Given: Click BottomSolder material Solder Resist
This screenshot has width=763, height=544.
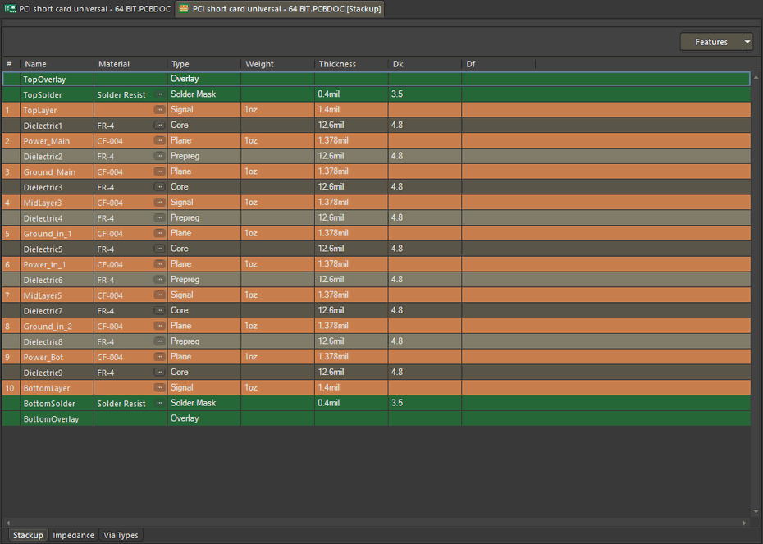Looking at the screenshot, I should 121,404.
